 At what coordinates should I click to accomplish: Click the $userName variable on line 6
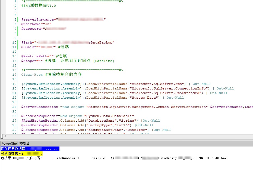pyautogui.click(x=31, y=24)
